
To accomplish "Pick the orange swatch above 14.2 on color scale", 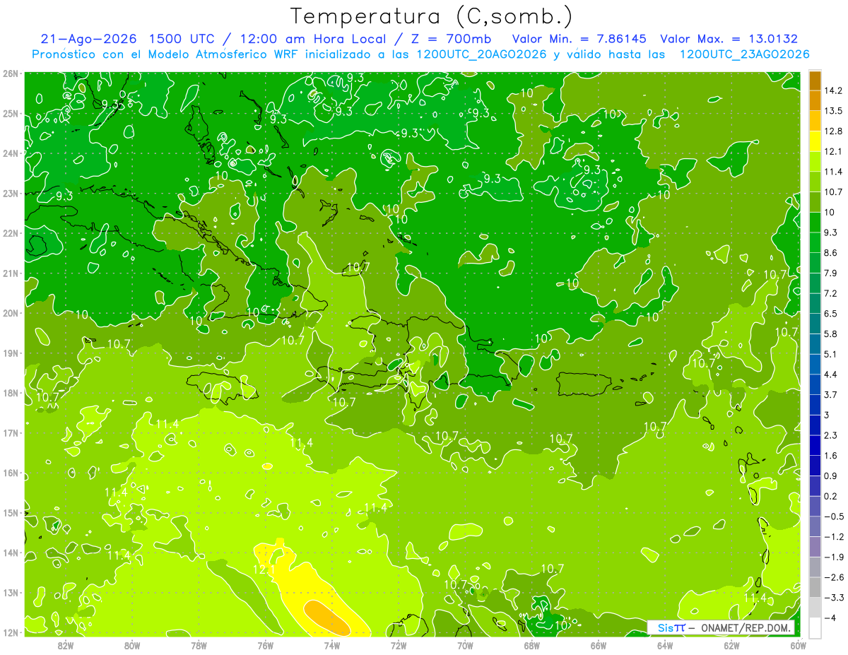I will pyautogui.click(x=815, y=81).
